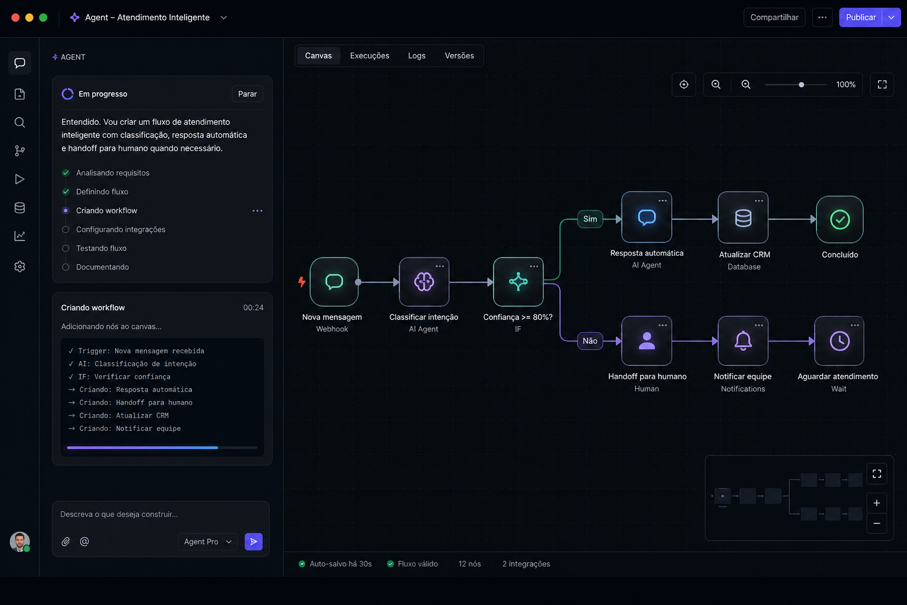Open the database icon in sidebar

pos(19,207)
